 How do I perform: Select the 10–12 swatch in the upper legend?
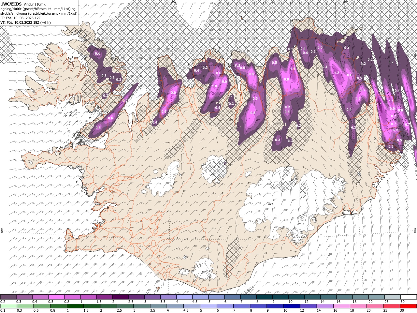tap(296, 297)
